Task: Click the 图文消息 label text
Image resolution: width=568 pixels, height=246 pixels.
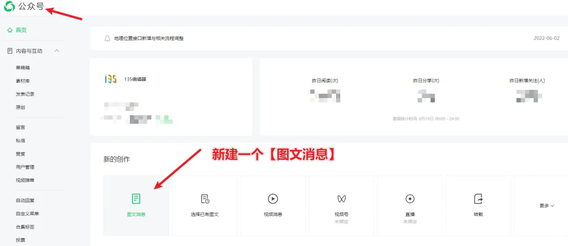Action: [x=136, y=214]
